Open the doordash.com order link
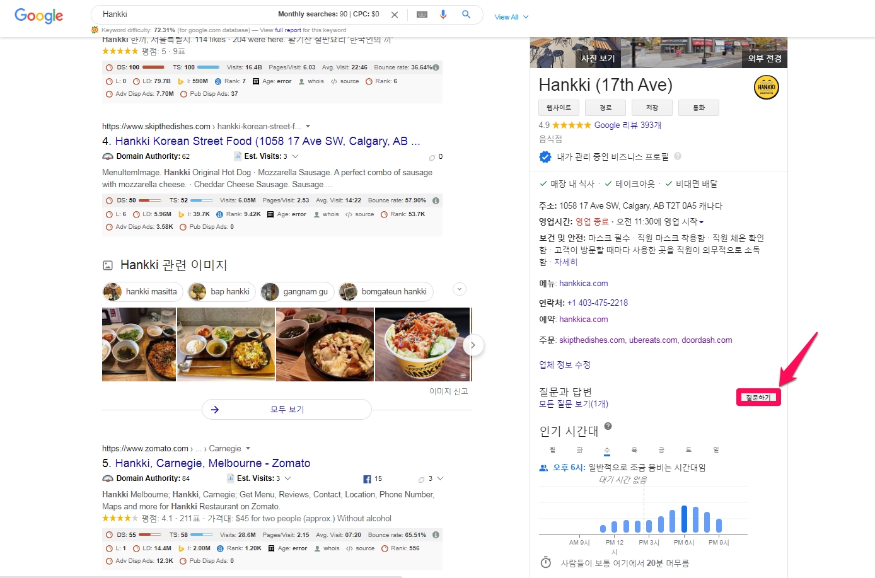Viewport: 875px width, 578px height. [x=707, y=340]
